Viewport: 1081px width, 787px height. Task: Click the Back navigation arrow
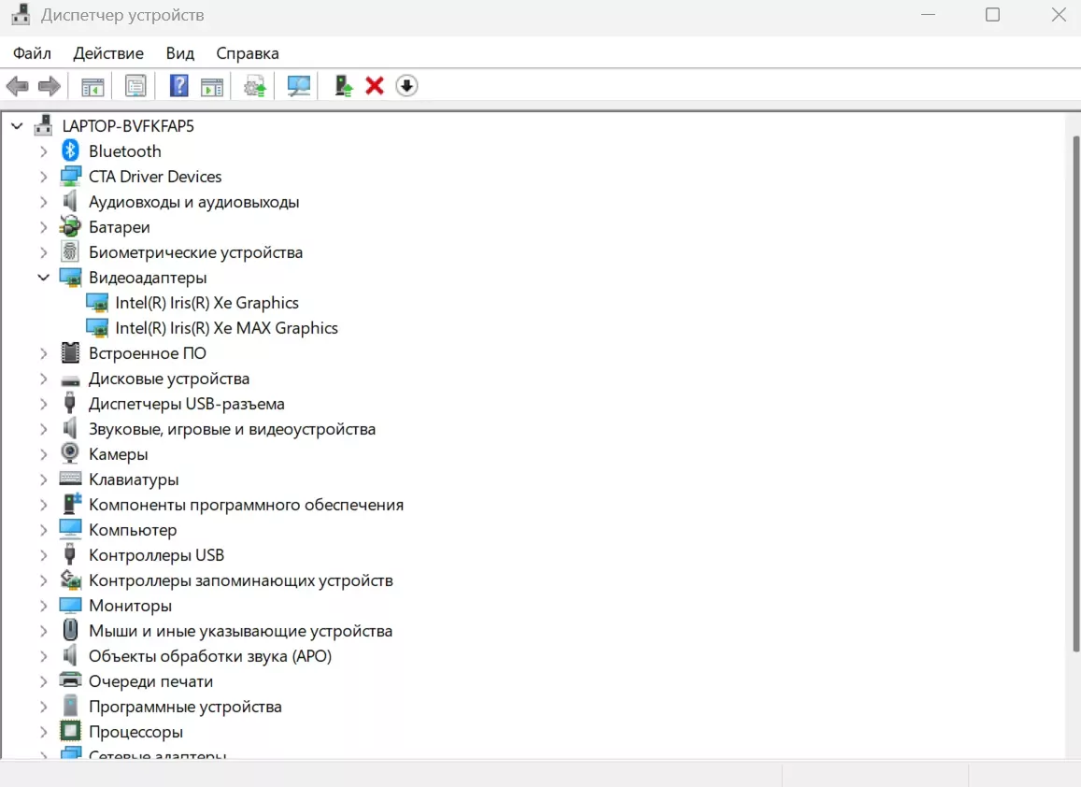[16, 85]
